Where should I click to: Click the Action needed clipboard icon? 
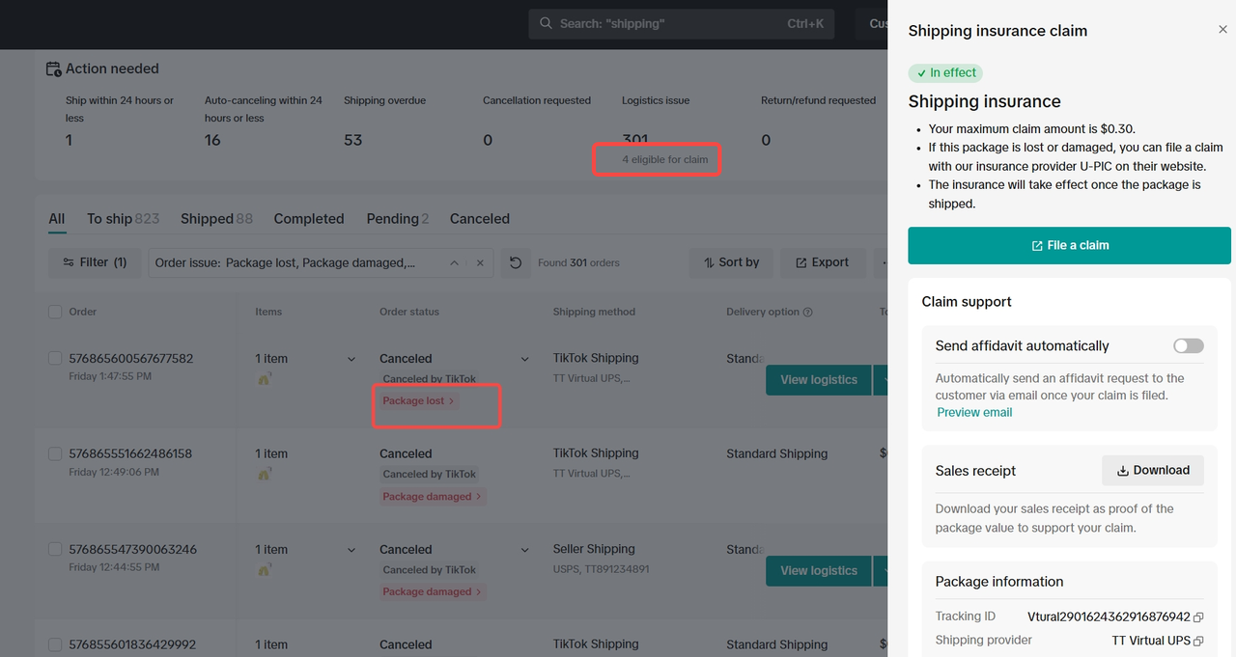coord(54,69)
